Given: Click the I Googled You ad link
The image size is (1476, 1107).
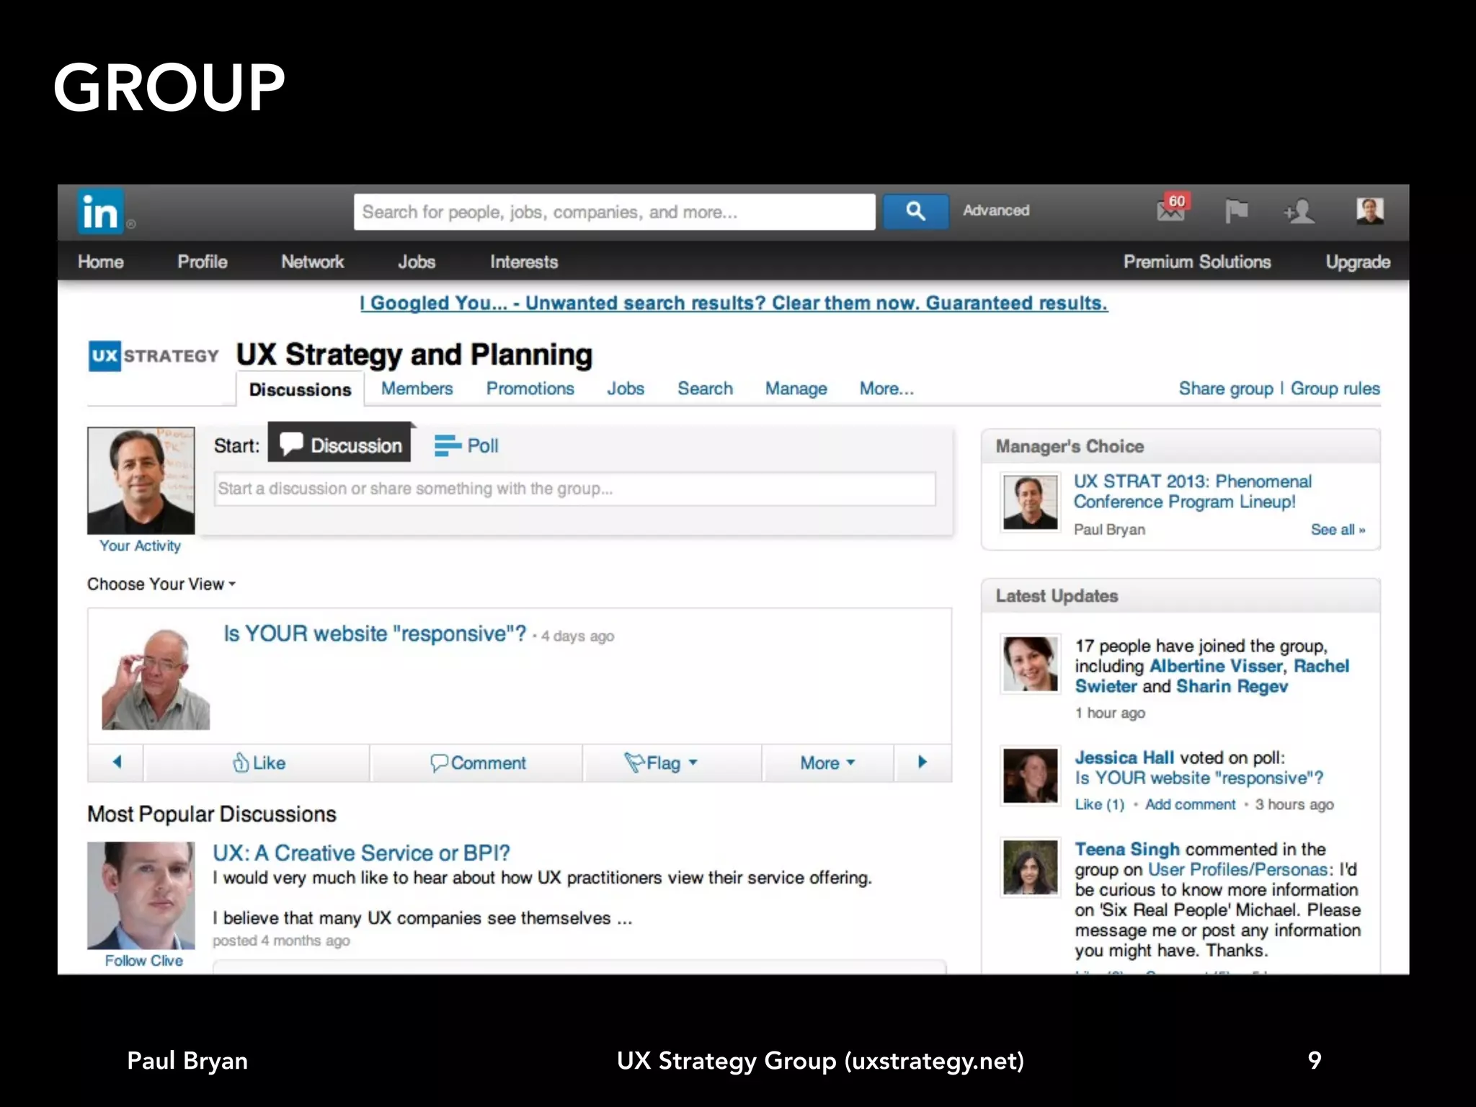Looking at the screenshot, I should click(734, 303).
